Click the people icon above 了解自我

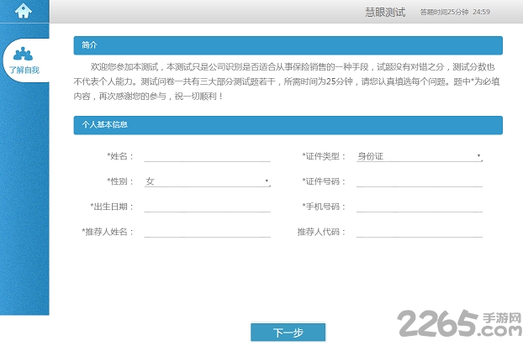[x=24, y=54]
